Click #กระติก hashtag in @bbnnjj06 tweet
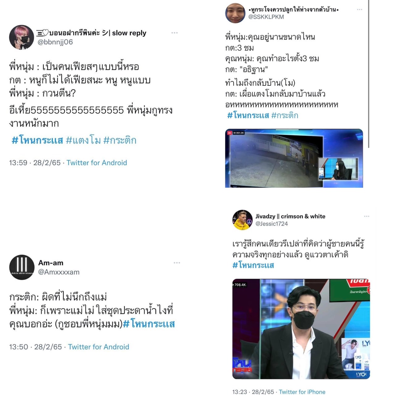Viewport: 395px width, 395px height. pos(120,140)
